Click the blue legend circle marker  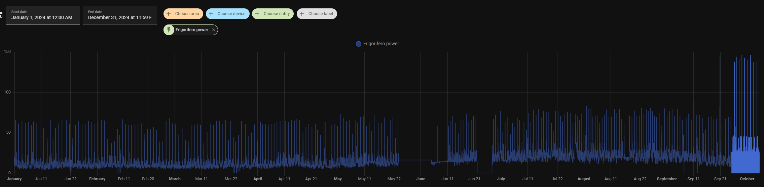(359, 44)
